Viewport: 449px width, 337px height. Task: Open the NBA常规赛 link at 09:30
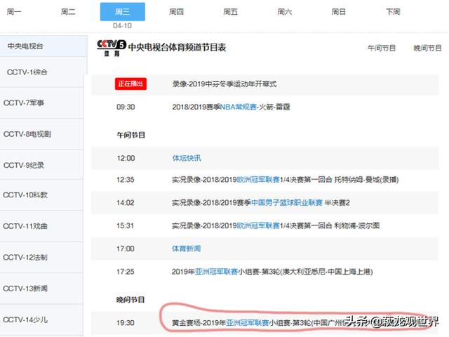click(x=239, y=107)
